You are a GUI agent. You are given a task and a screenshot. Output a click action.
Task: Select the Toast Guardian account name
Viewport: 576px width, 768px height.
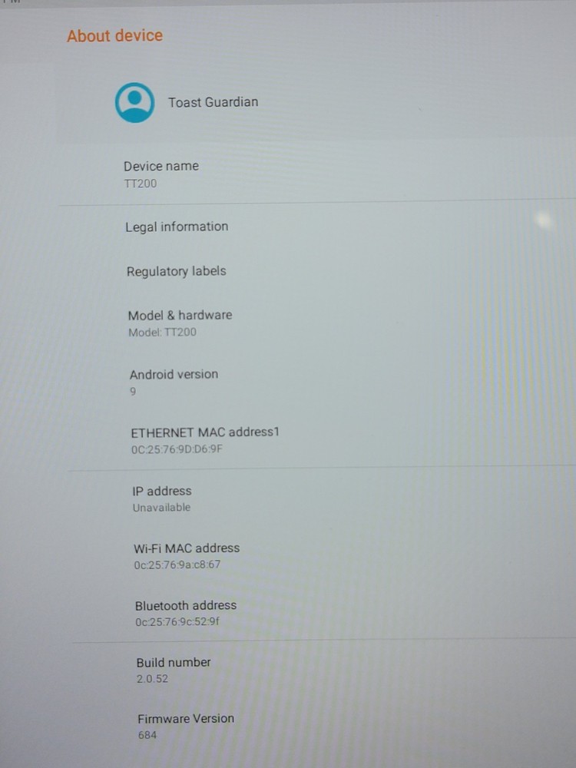[x=213, y=102]
